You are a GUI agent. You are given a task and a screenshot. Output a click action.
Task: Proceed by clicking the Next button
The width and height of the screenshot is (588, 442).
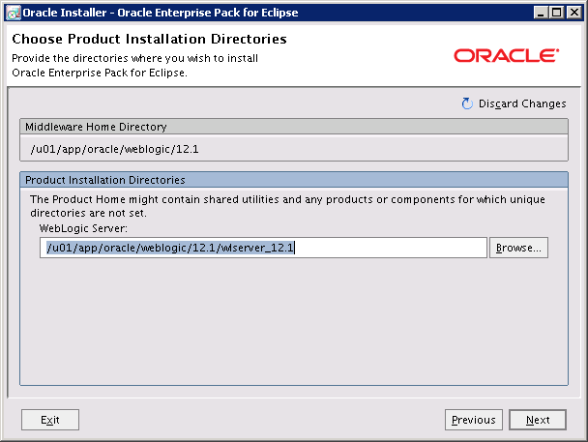point(538,420)
